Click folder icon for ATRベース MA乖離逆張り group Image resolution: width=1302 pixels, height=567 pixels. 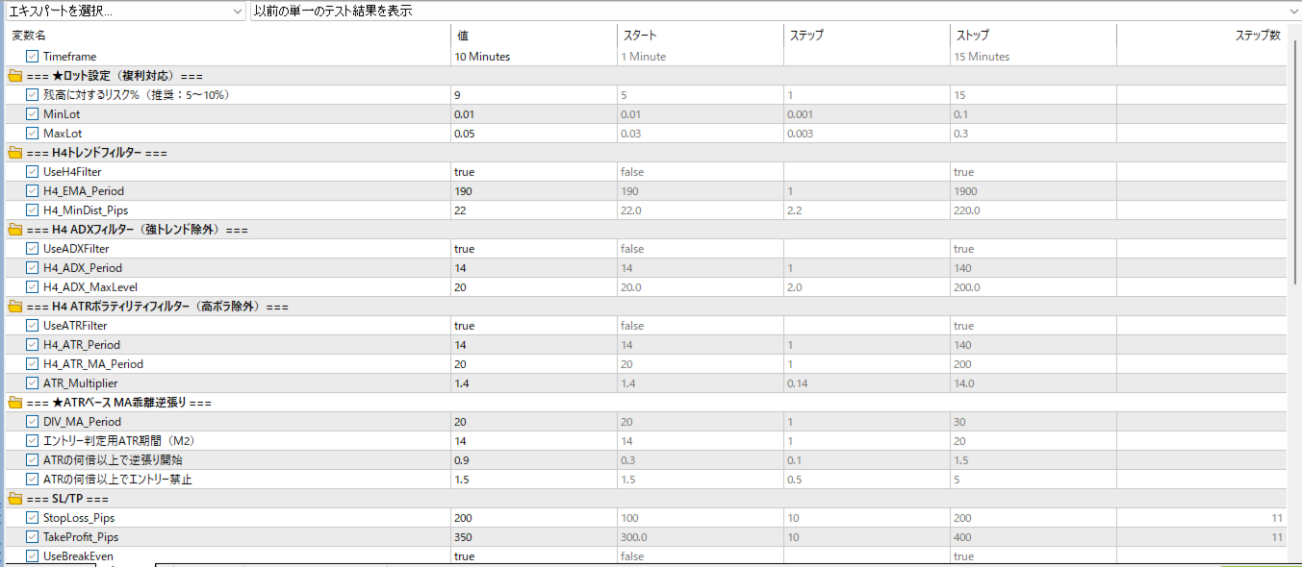pyautogui.click(x=14, y=403)
